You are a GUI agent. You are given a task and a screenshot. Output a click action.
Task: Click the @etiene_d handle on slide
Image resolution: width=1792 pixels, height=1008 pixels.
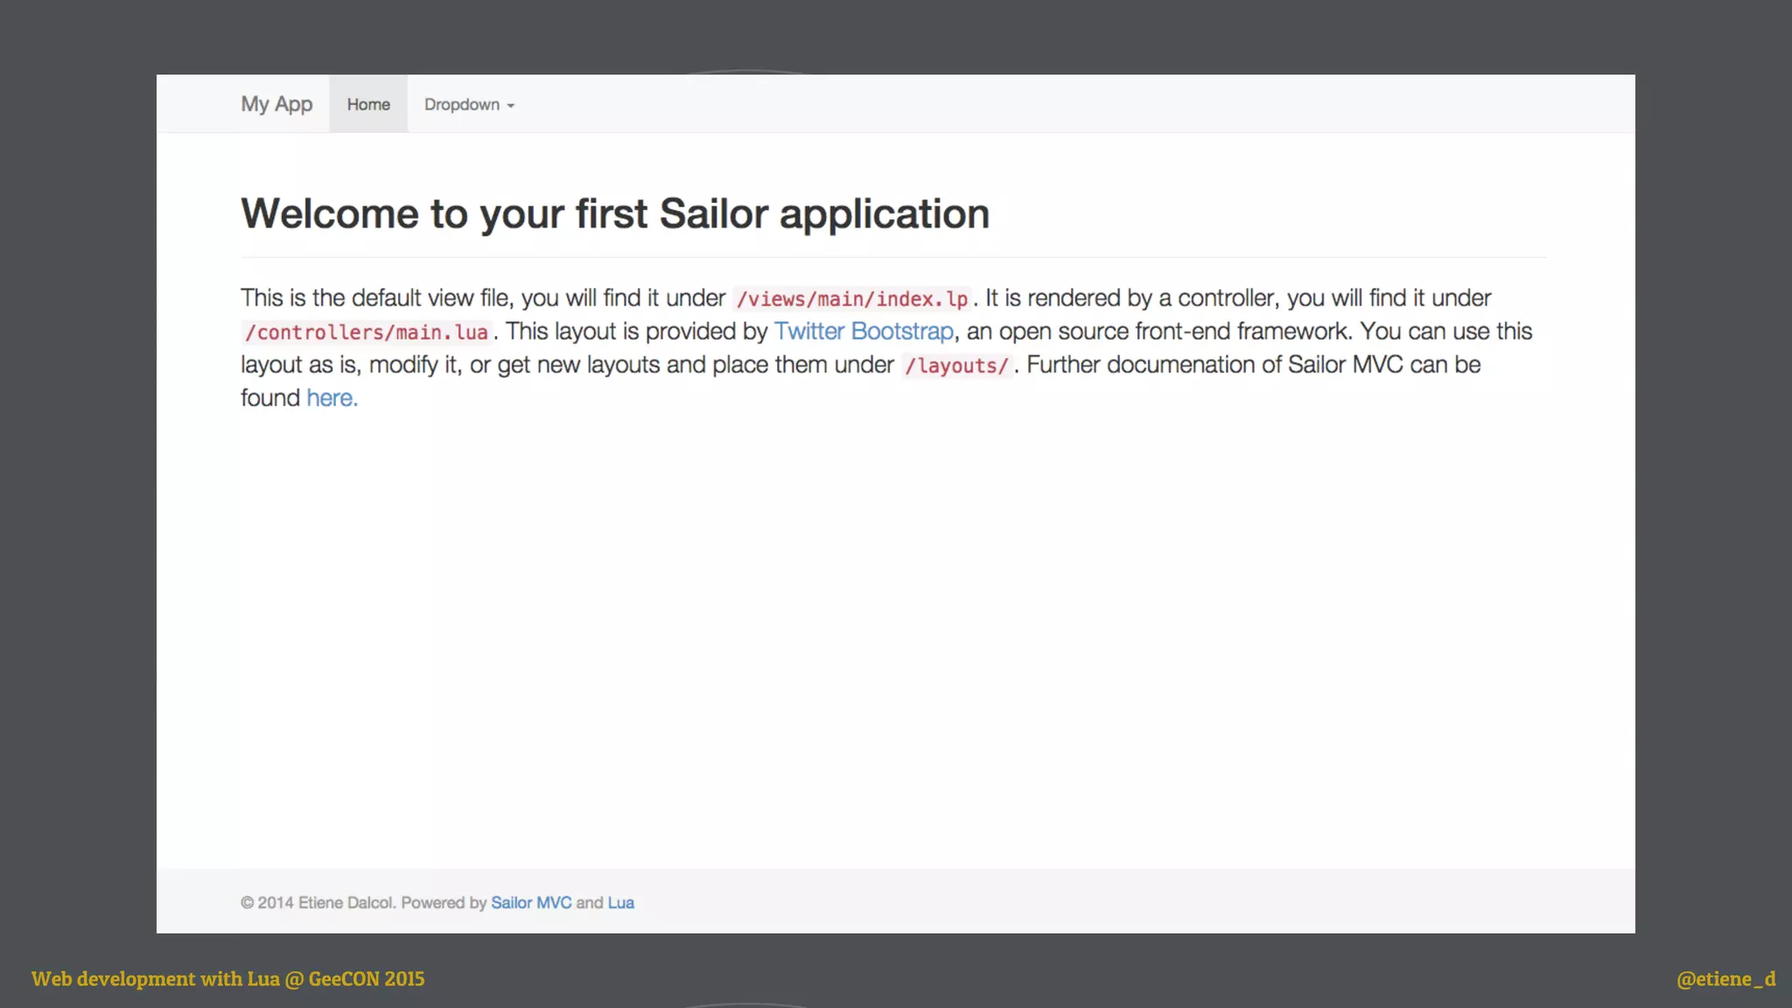pos(1725,979)
